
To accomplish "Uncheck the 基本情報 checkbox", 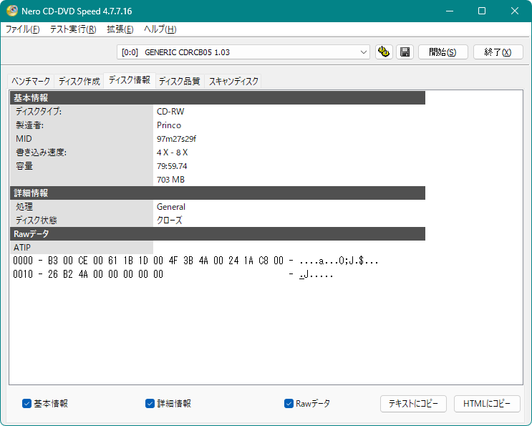I will click(x=26, y=403).
